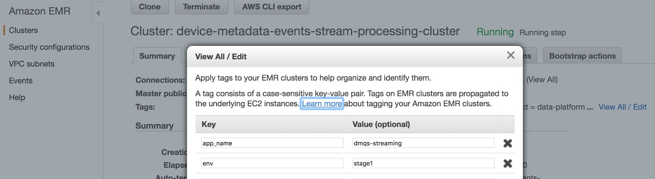Open Security configurations page

point(49,47)
